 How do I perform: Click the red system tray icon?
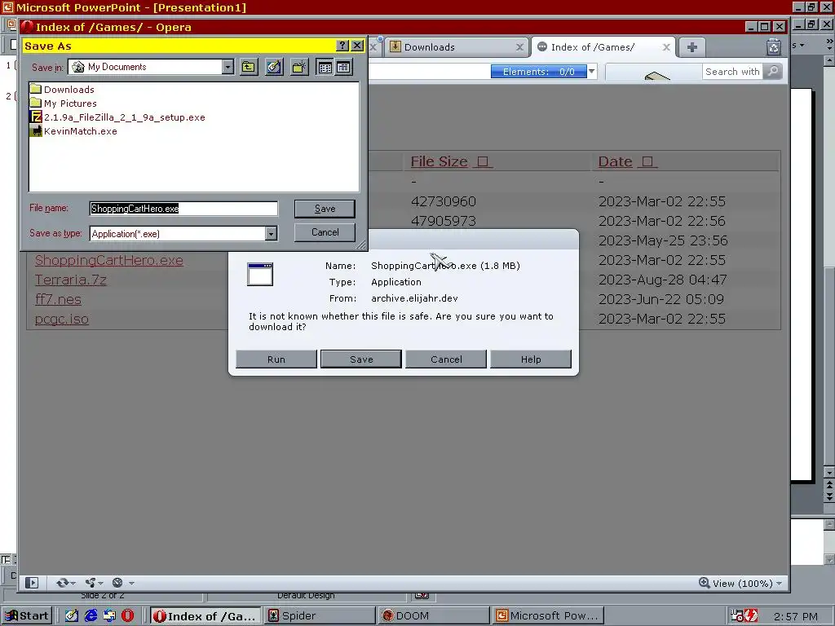[x=751, y=616]
